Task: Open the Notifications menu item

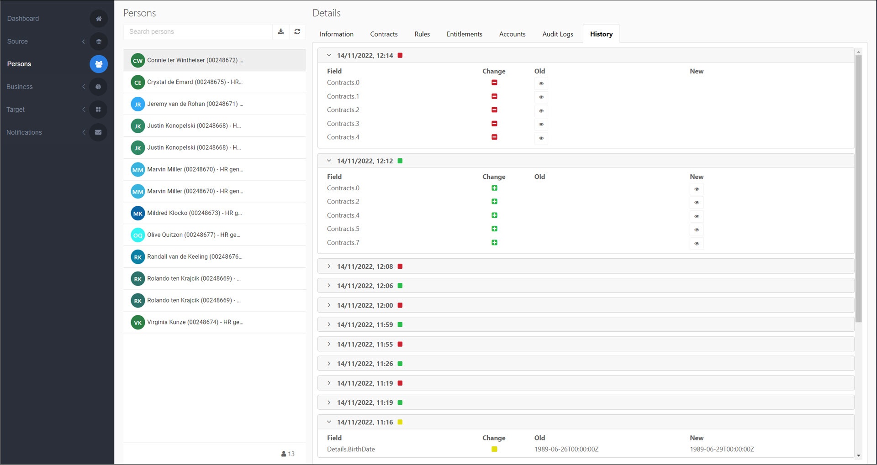Action: tap(24, 132)
